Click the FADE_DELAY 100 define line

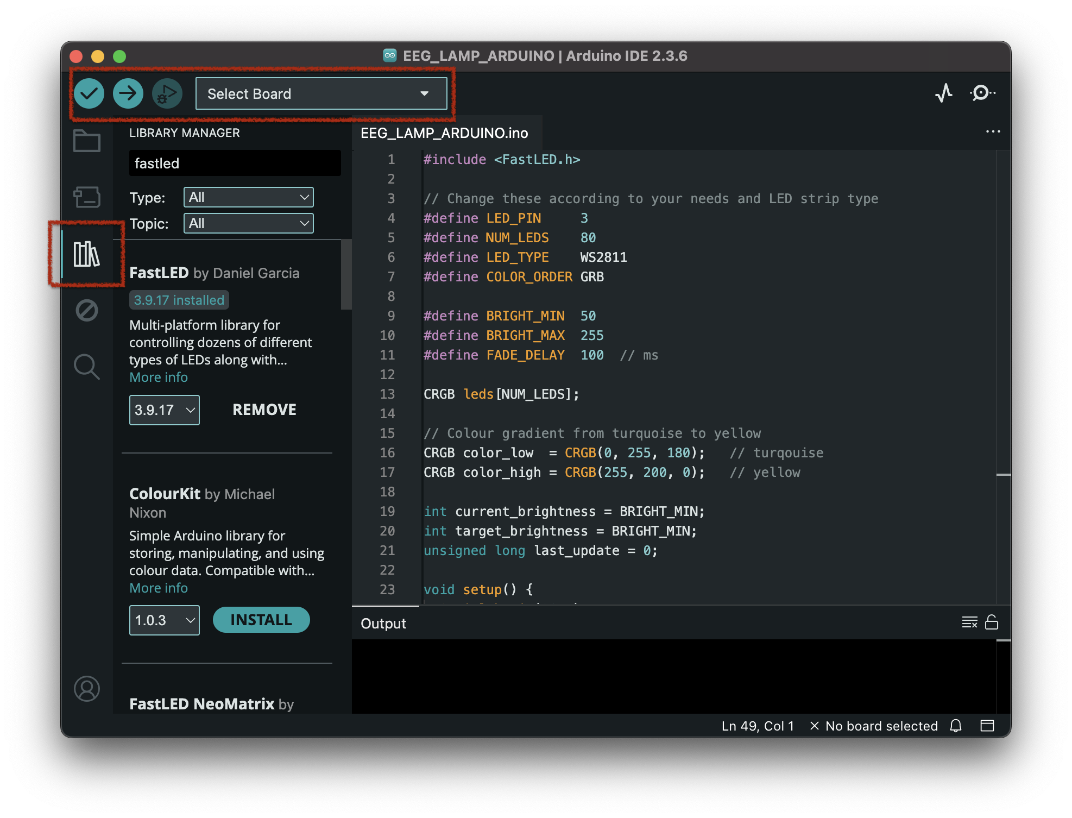[541, 355]
